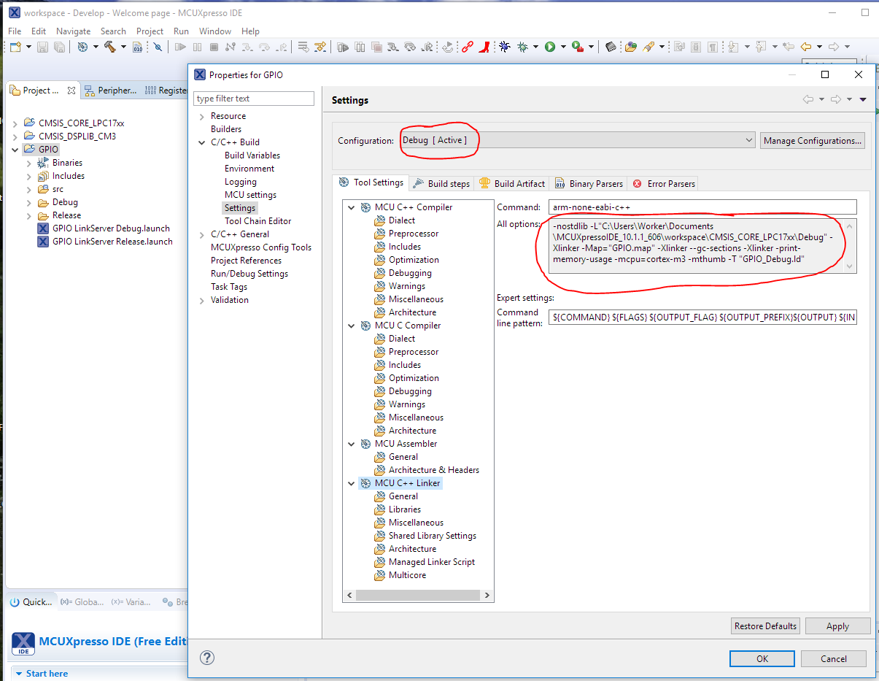Collapse the MCU Assembler node

[352, 444]
